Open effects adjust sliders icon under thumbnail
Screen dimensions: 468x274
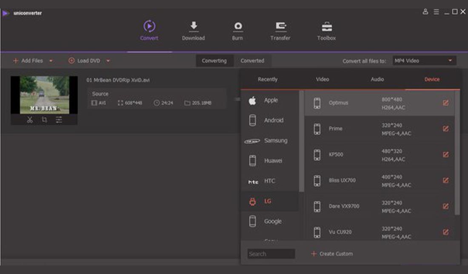(59, 120)
